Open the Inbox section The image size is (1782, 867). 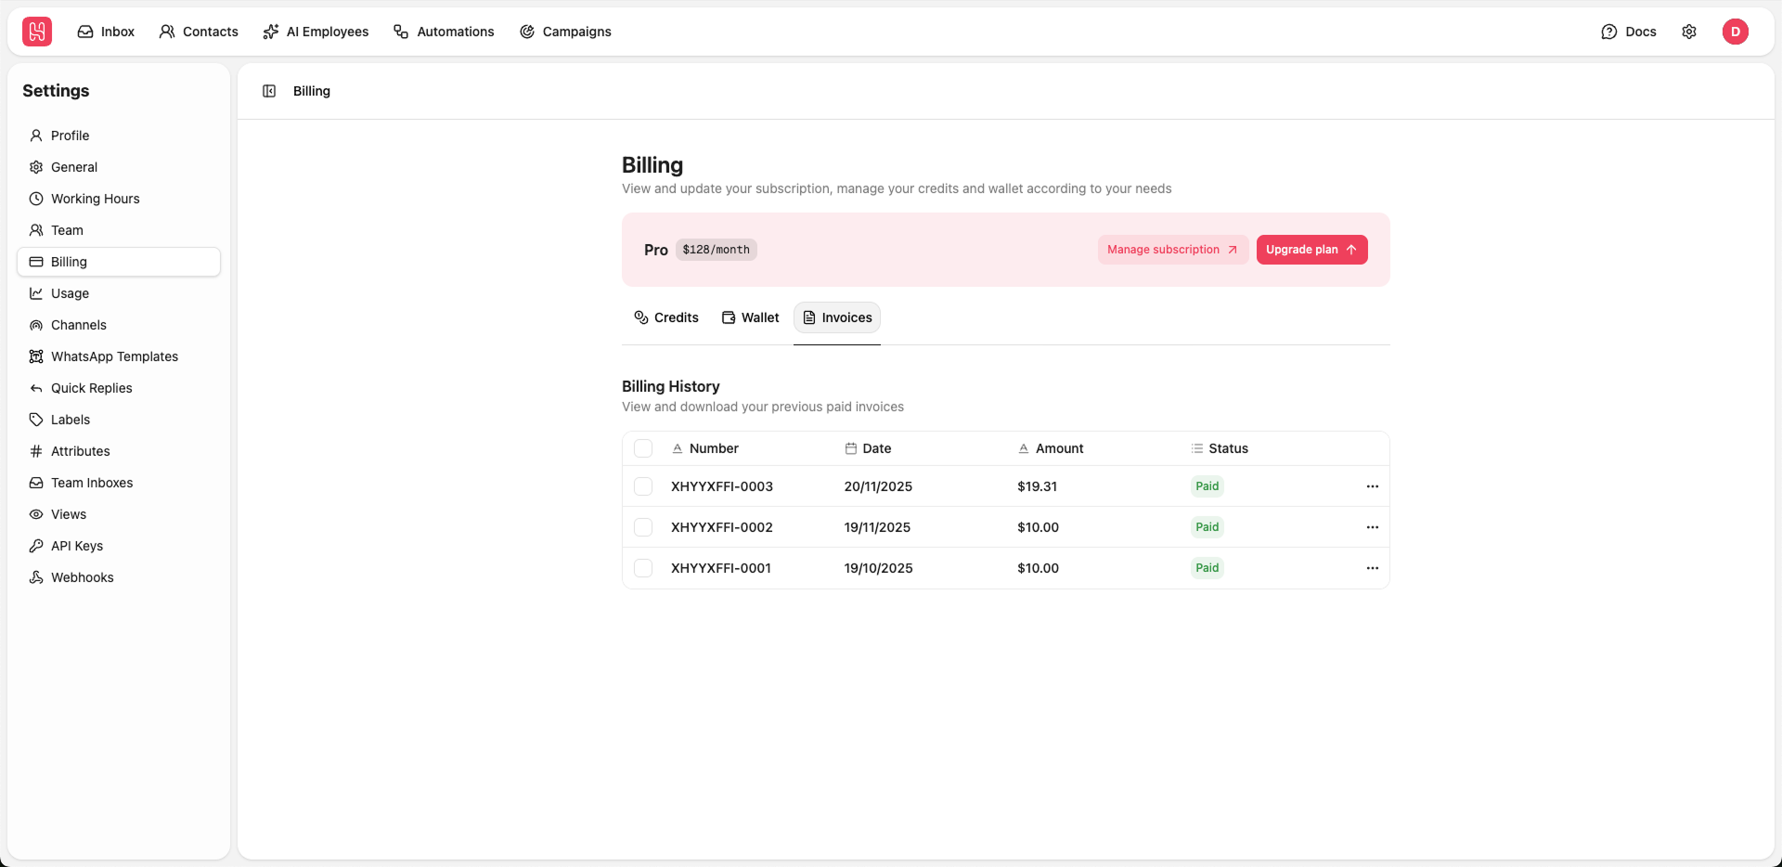[105, 32]
